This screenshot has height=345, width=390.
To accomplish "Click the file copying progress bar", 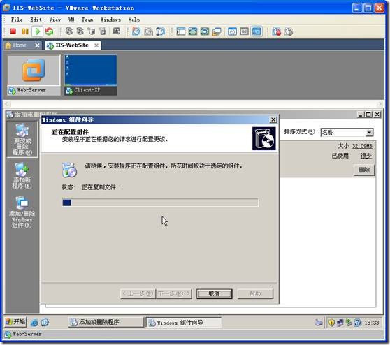I will pyautogui.click(x=160, y=203).
